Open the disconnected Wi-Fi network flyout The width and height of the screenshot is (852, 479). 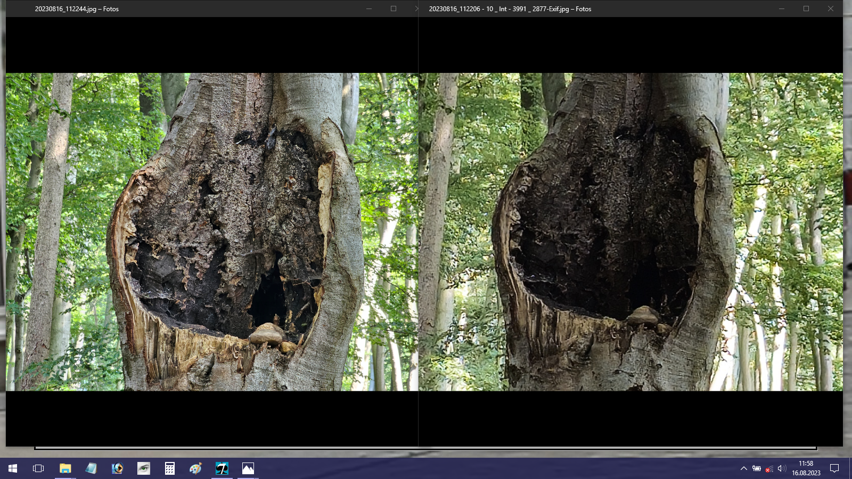coord(769,469)
